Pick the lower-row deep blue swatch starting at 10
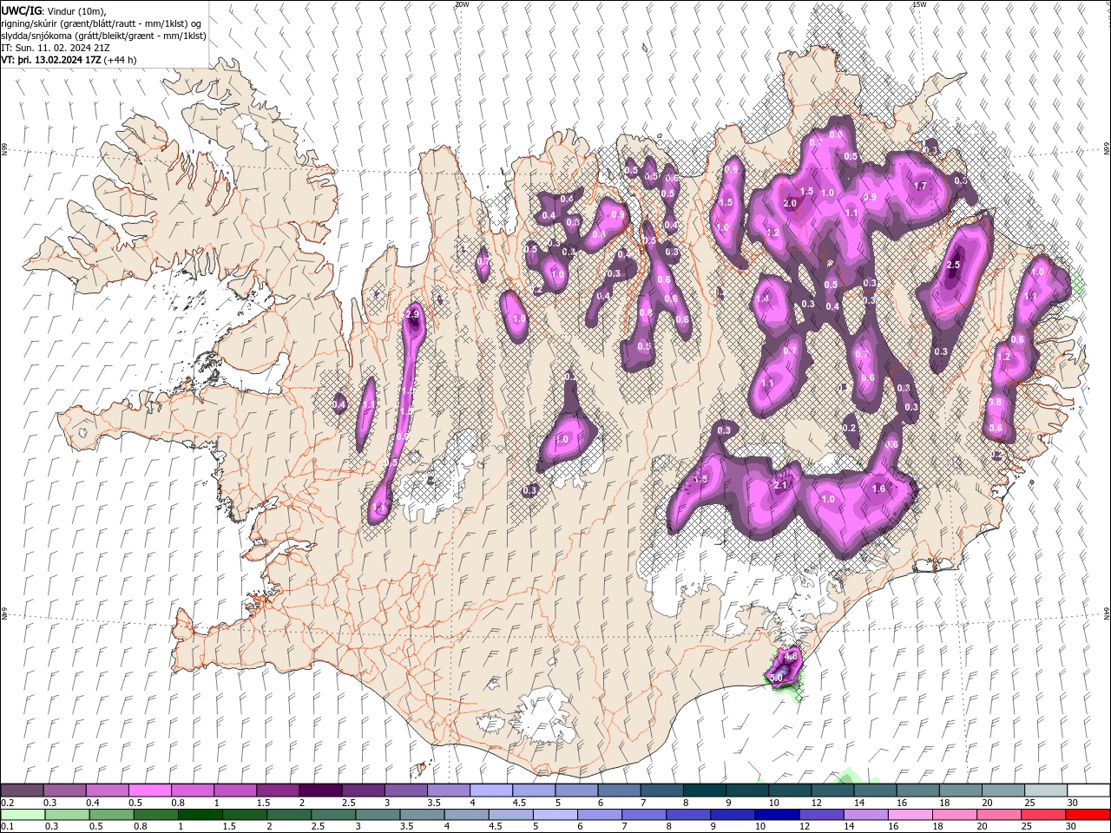The width and height of the screenshot is (1111, 833). click(777, 815)
